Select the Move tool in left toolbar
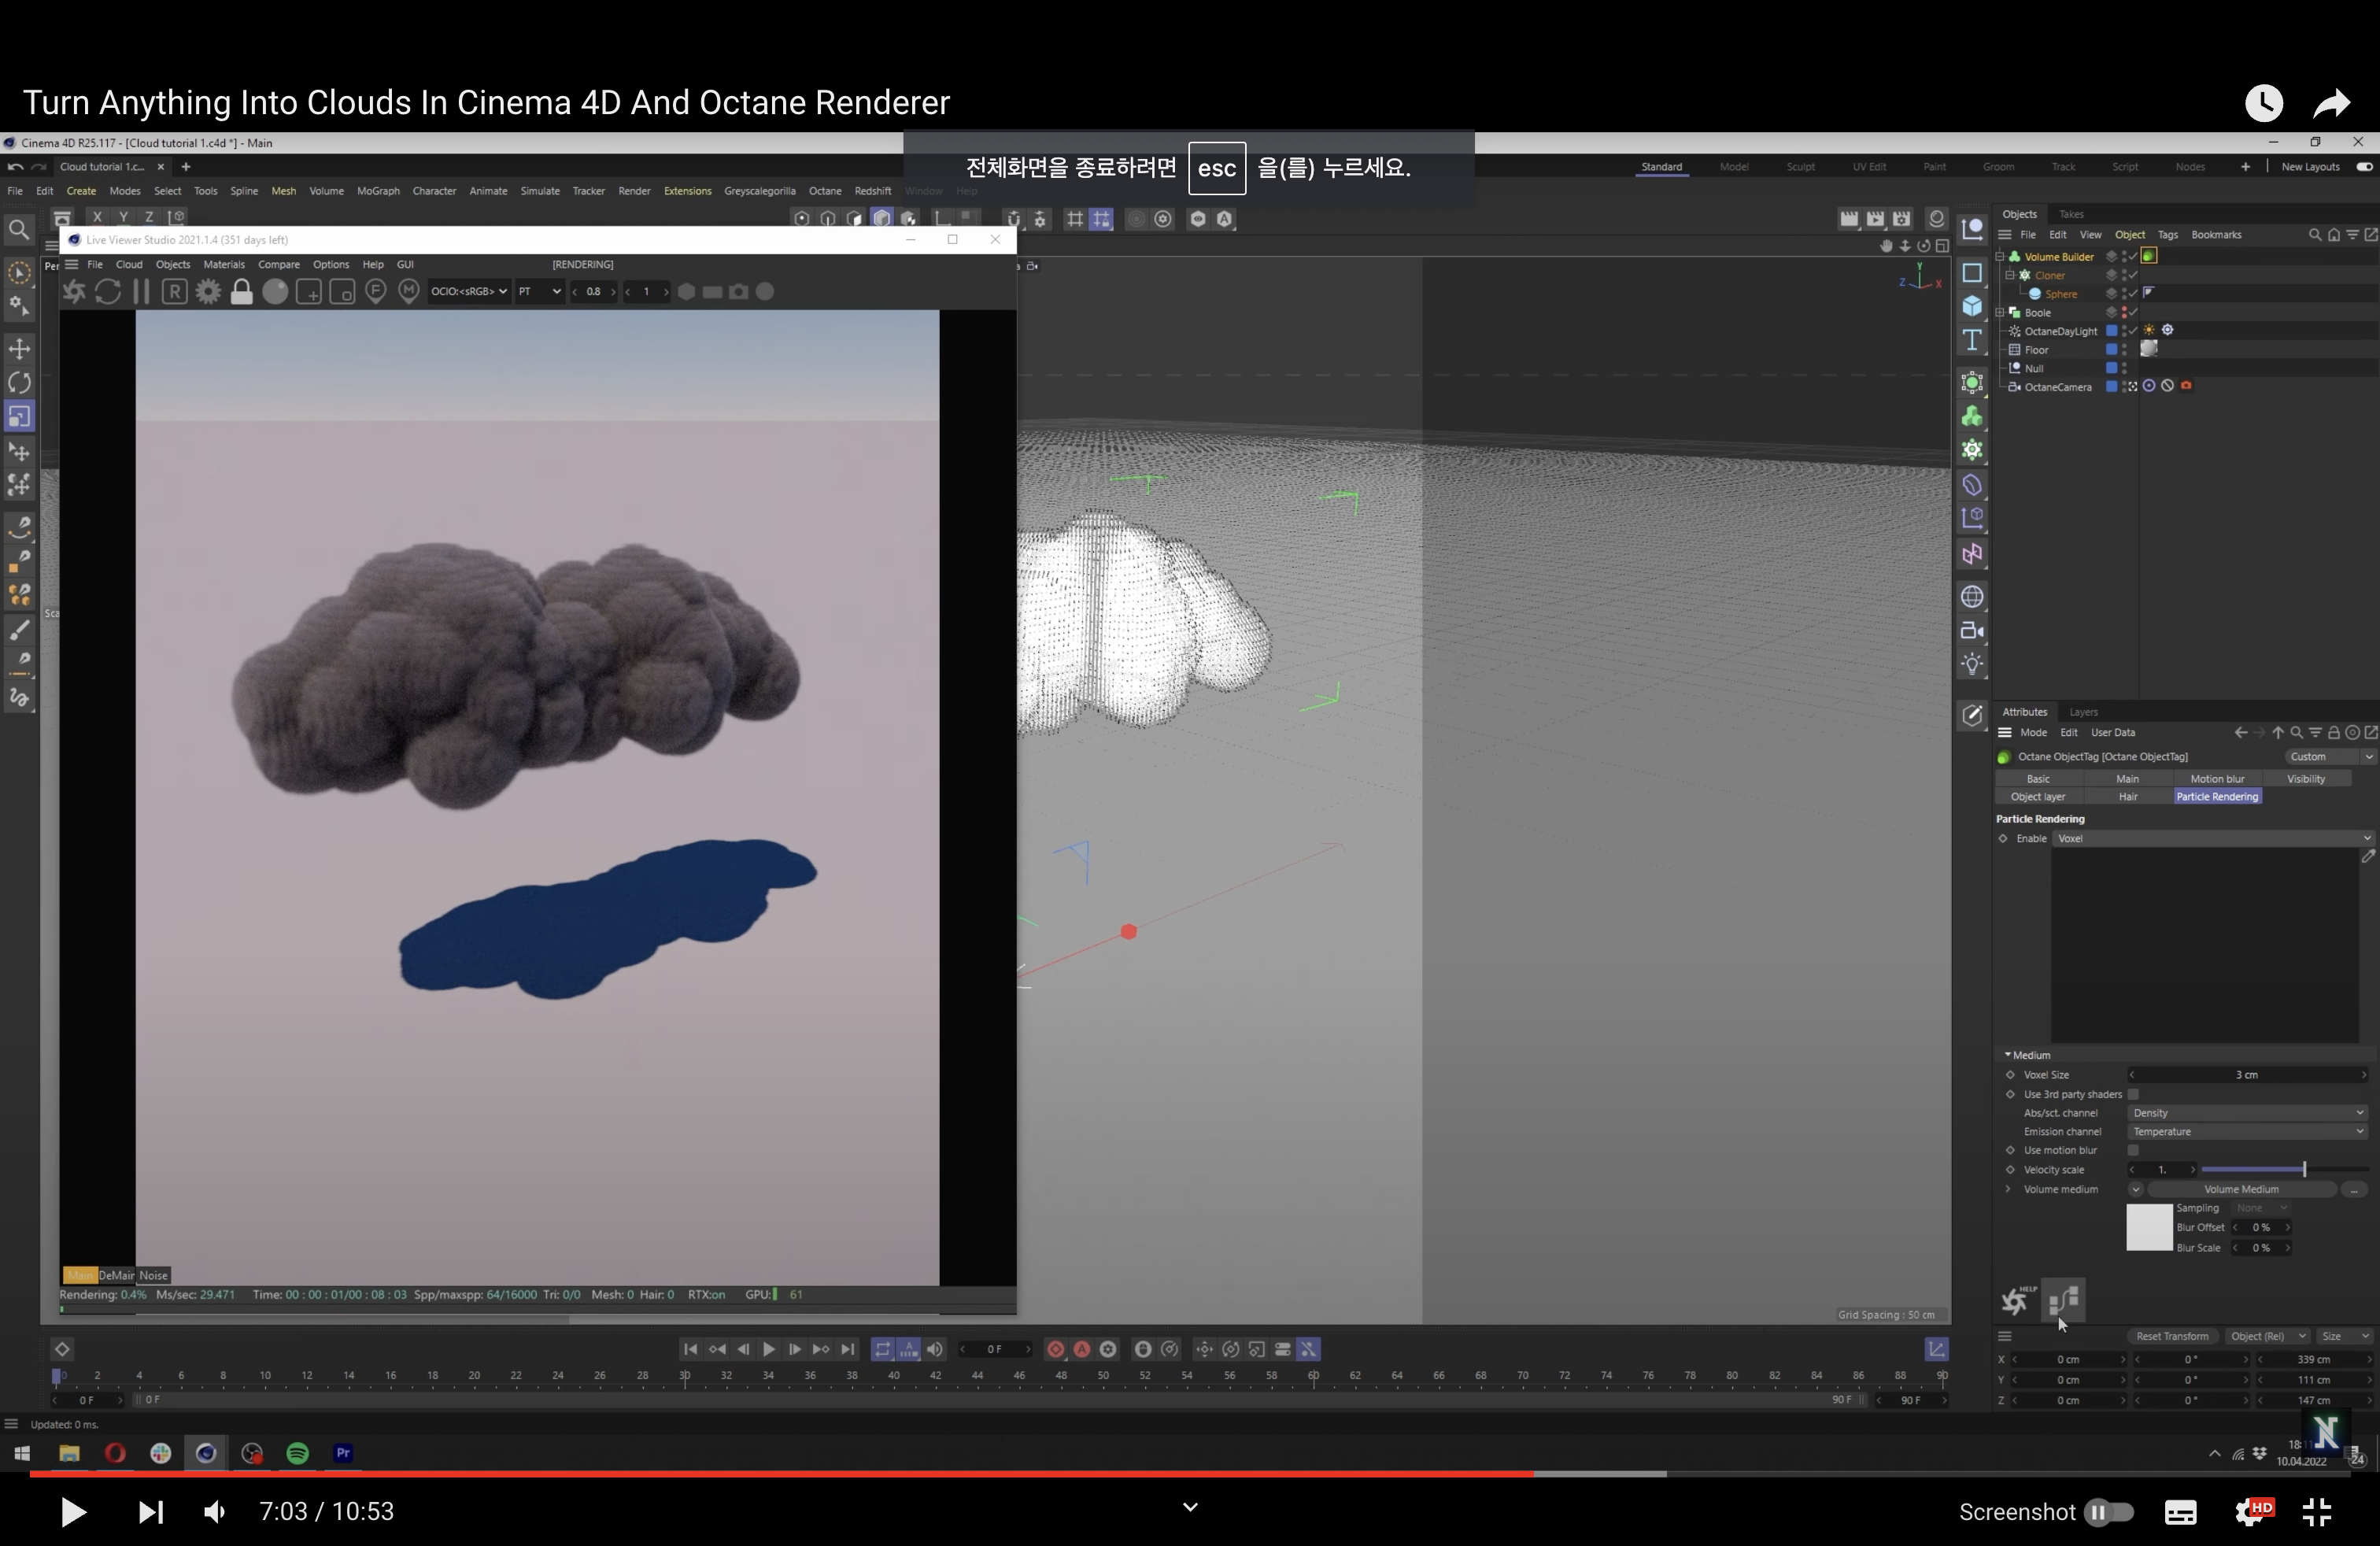 pos(19,348)
